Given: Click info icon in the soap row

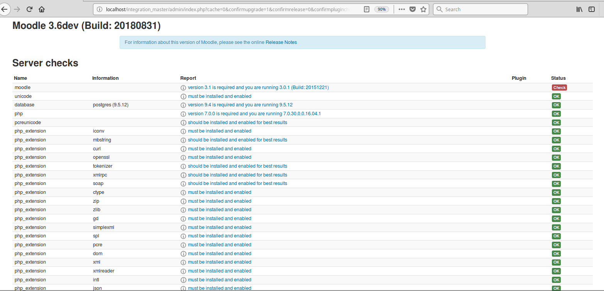Looking at the screenshot, I should [183, 183].
